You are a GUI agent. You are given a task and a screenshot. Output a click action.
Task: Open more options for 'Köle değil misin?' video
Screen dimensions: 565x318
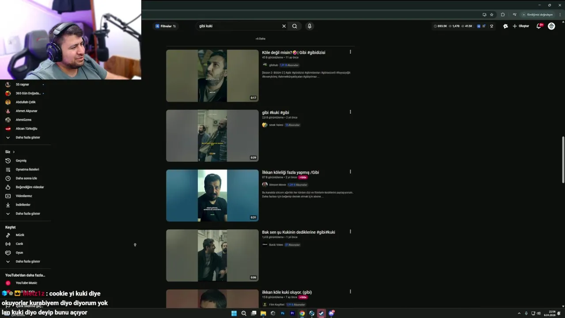tap(350, 52)
